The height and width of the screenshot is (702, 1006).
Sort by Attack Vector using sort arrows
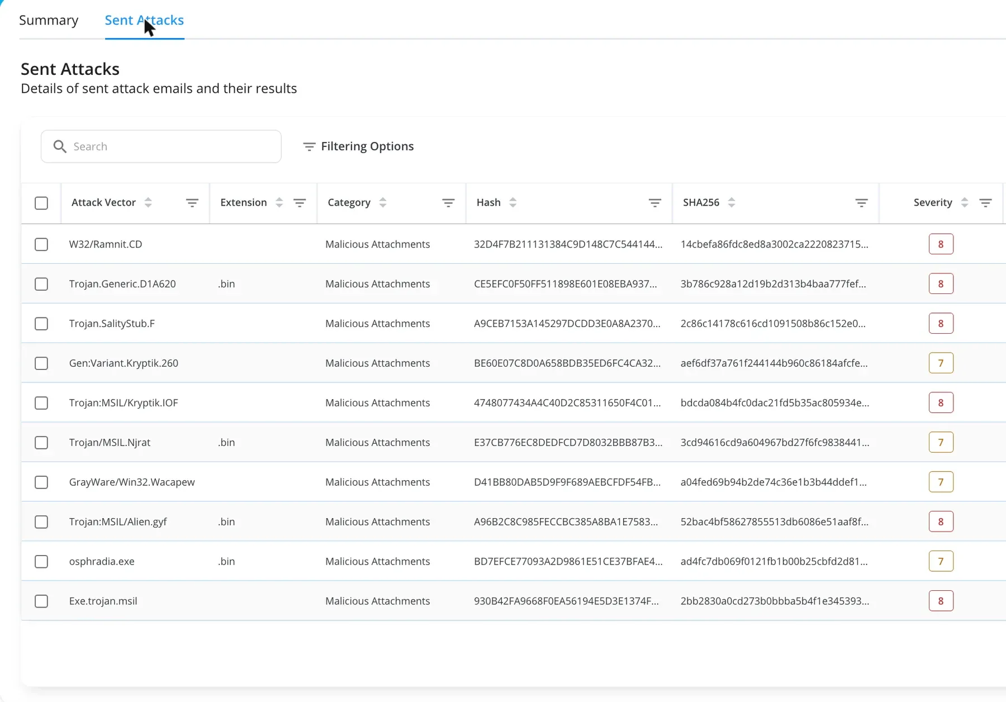[148, 202]
